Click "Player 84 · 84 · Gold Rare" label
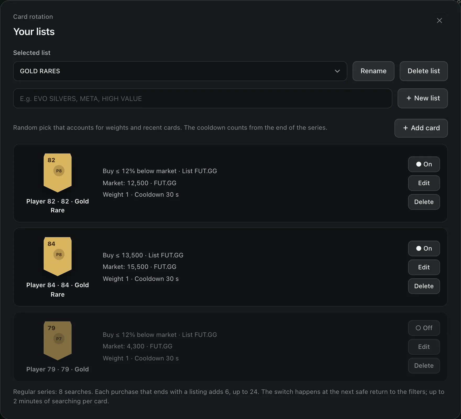The width and height of the screenshot is (461, 419). coord(58,290)
